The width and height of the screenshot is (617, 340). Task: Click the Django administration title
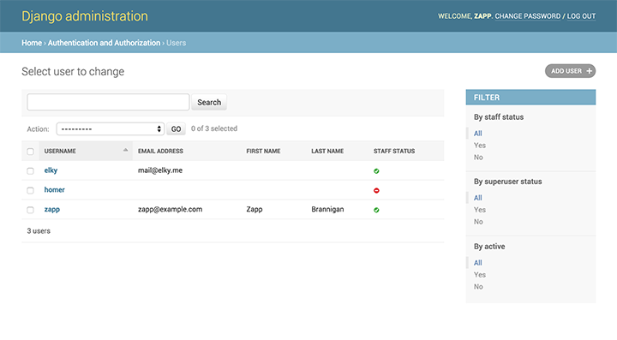point(85,16)
